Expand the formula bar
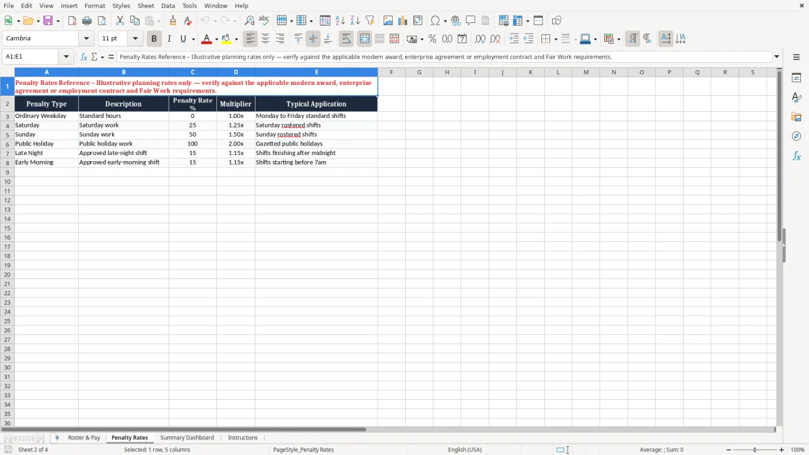The width and height of the screenshot is (809, 455). [x=777, y=57]
